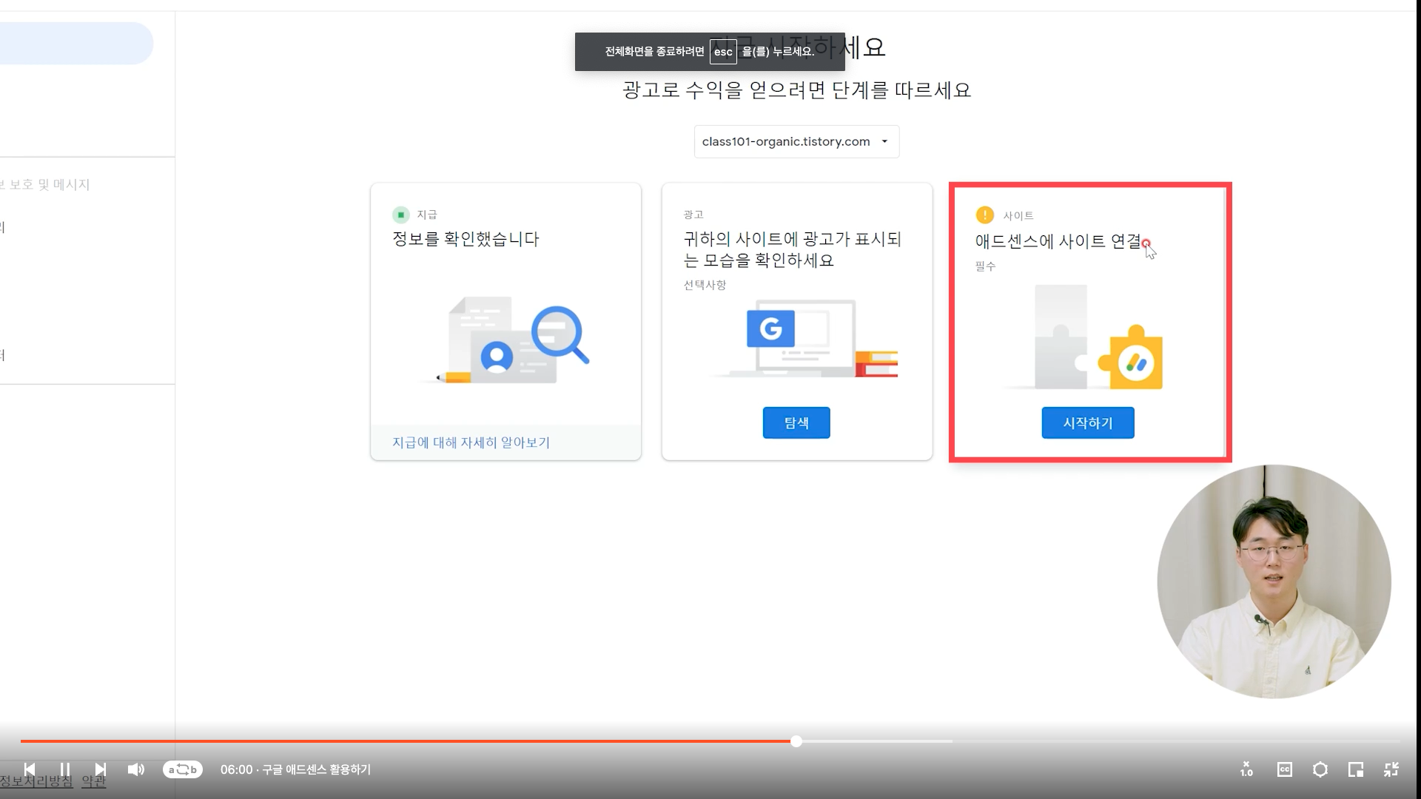1421x799 pixels.
Task: Open the class101-organic.tistory.com site dropdown
Action: [796, 141]
